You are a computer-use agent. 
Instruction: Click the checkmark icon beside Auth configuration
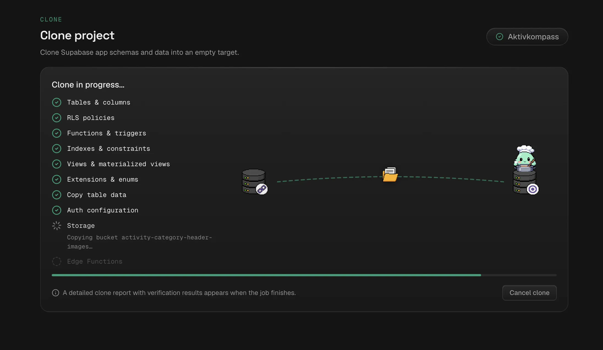(57, 210)
